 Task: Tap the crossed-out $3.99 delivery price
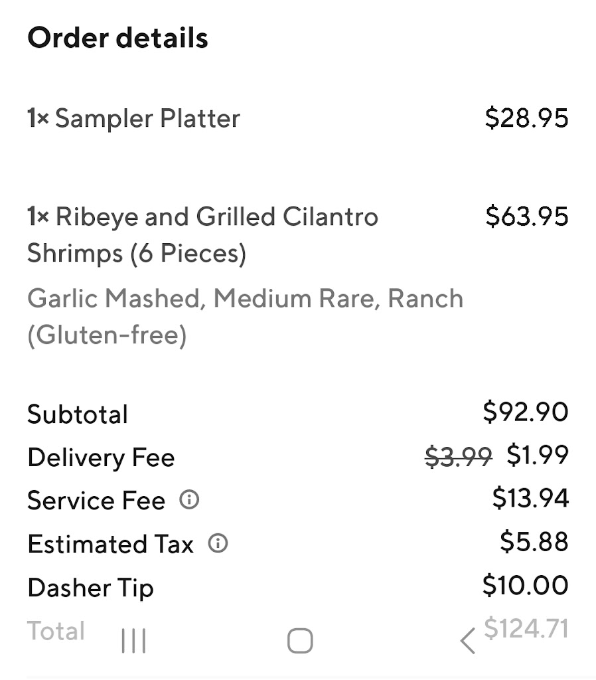pos(458,457)
